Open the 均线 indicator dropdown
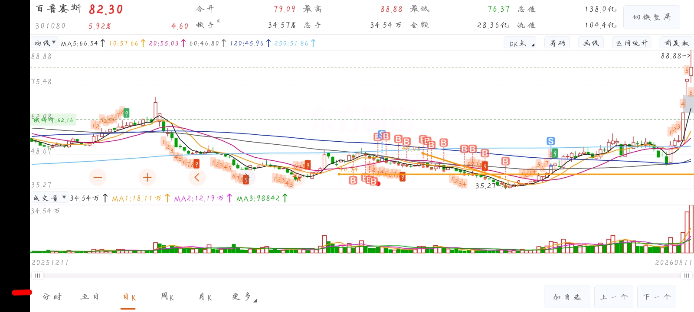694x312 pixels. click(45, 43)
